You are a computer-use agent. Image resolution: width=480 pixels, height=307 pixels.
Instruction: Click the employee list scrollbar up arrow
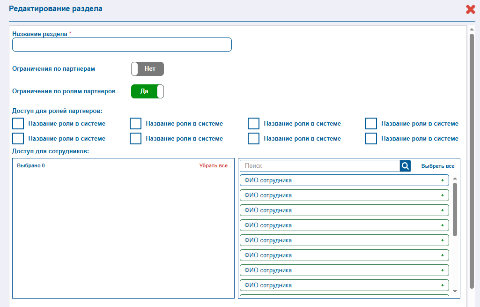click(x=455, y=178)
